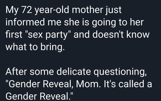
Task: Click the word "informed" in the tweet
Action: click(x=25, y=22)
